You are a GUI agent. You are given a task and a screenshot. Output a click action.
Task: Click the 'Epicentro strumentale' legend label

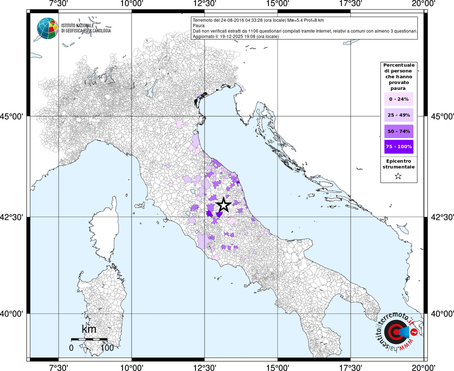[399, 164]
